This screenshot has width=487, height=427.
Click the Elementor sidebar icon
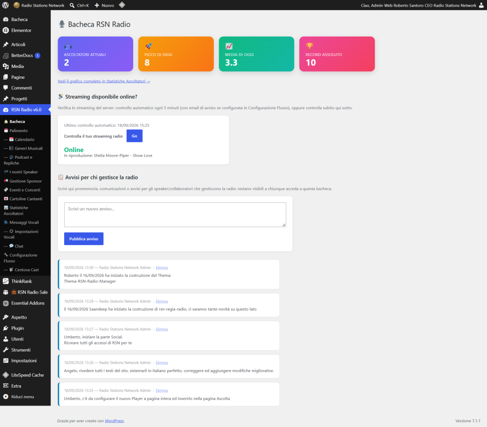6,30
